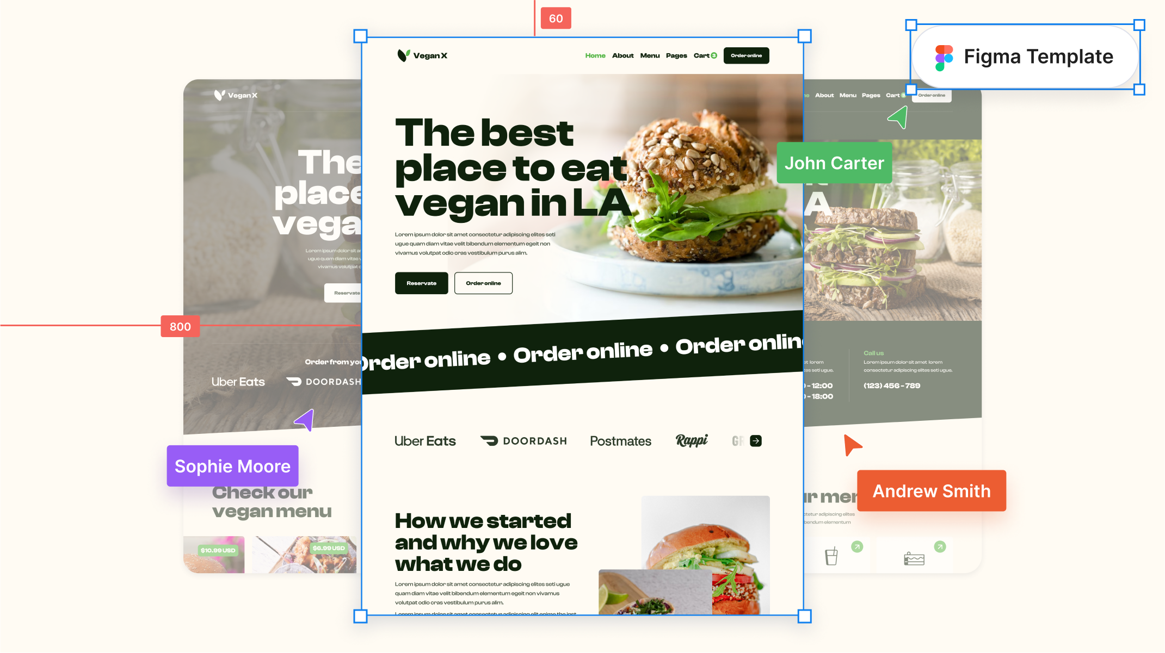Click the 'Menu' tab in the navigation bar
This screenshot has width=1165, height=653.
(650, 56)
